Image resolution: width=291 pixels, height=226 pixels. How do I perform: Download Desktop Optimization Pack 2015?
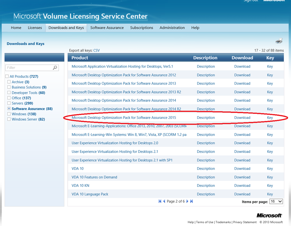click(242, 117)
